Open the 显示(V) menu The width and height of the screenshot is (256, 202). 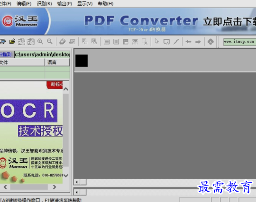[85, 4]
